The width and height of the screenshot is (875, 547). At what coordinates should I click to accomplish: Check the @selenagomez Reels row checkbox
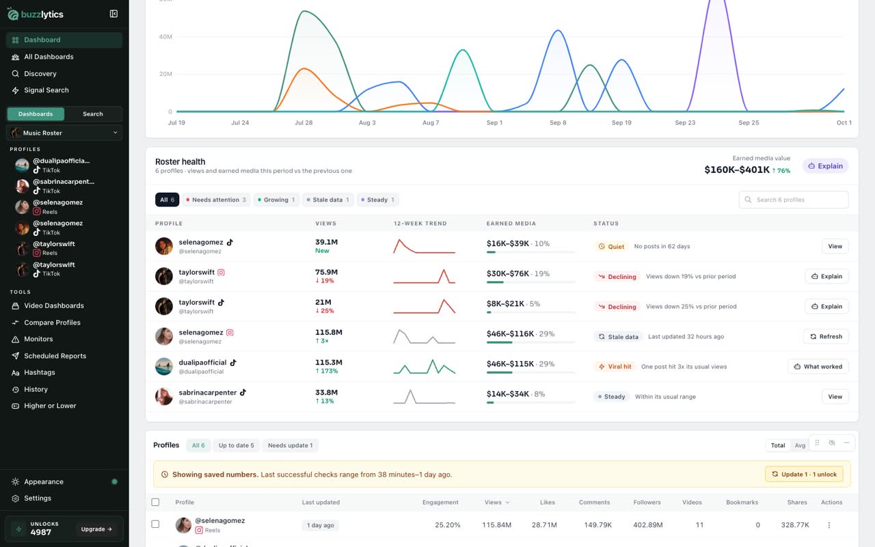pyautogui.click(x=155, y=524)
